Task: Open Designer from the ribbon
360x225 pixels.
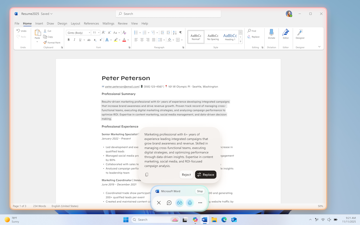Action: [x=300, y=35]
